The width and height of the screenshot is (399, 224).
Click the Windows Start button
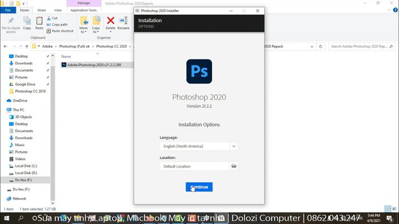[x=7, y=218]
